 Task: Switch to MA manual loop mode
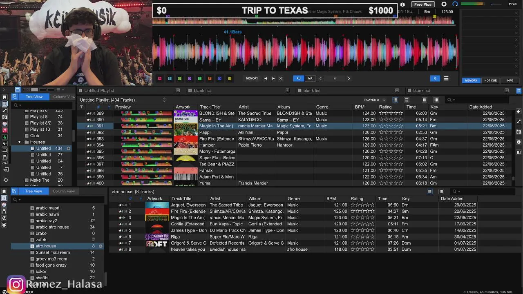(310, 78)
